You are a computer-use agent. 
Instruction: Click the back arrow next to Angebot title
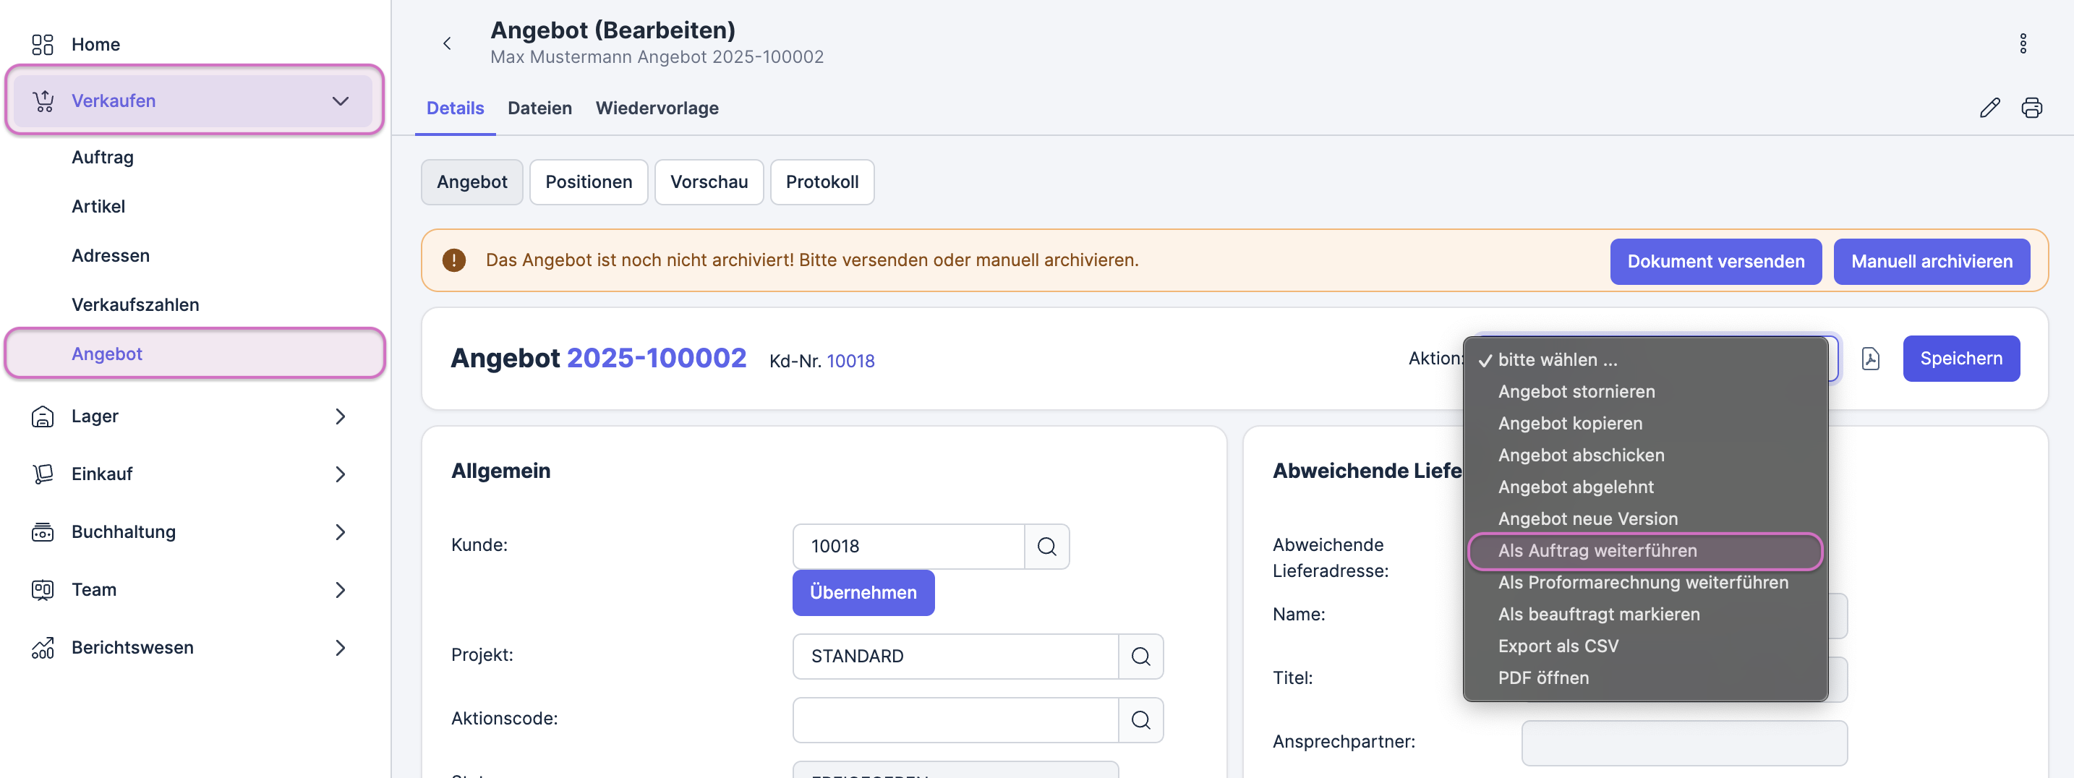tap(447, 43)
